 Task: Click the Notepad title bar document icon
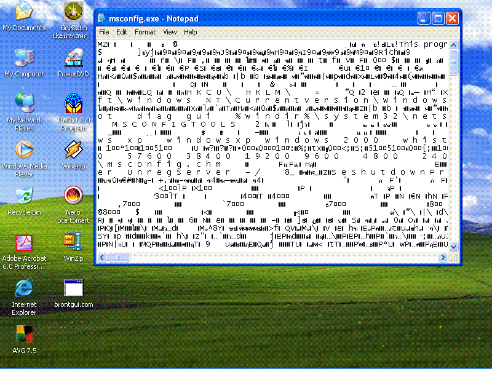click(x=101, y=18)
